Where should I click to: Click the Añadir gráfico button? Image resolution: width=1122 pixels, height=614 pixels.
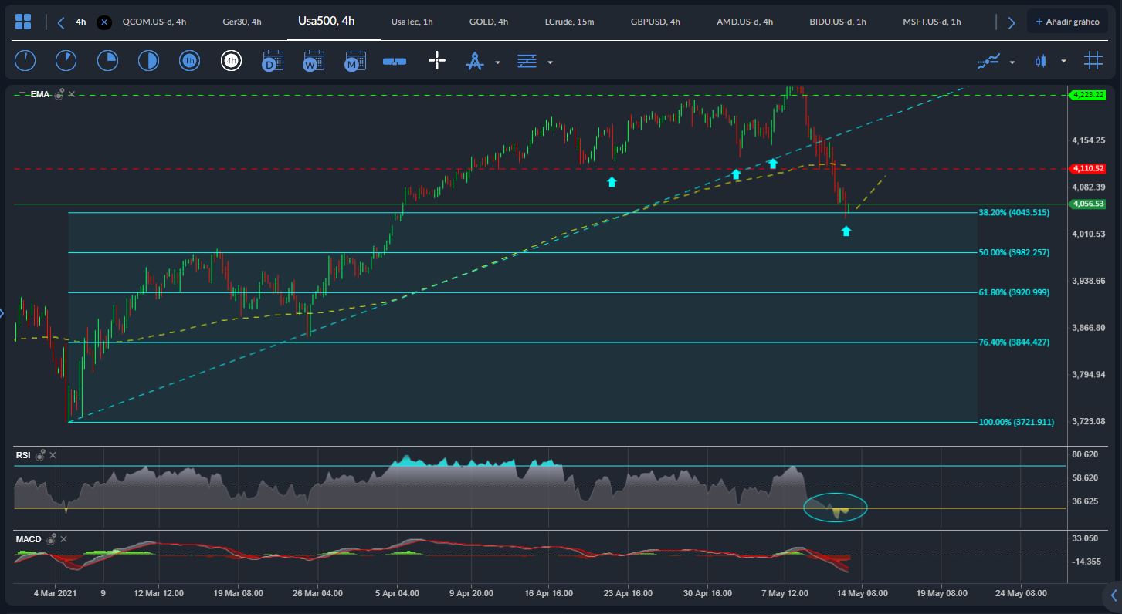(x=1067, y=22)
